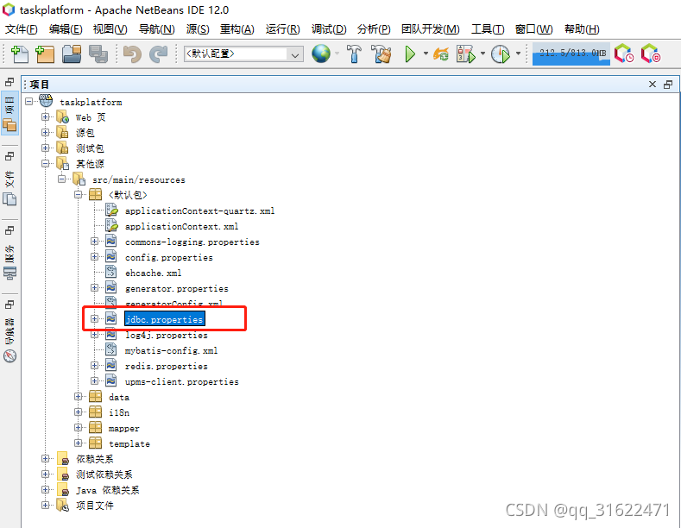Click the Clean and Build broom icon

[381, 54]
